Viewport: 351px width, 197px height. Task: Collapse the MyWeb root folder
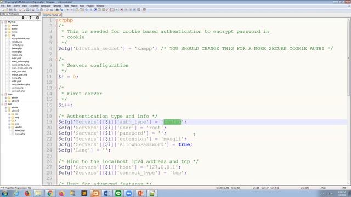point(2,22)
